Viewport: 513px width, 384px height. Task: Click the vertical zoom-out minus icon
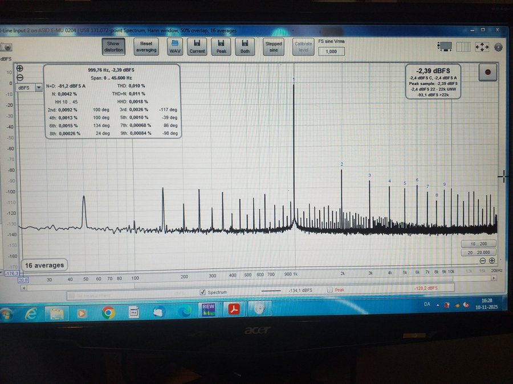pyautogui.click(x=20, y=77)
